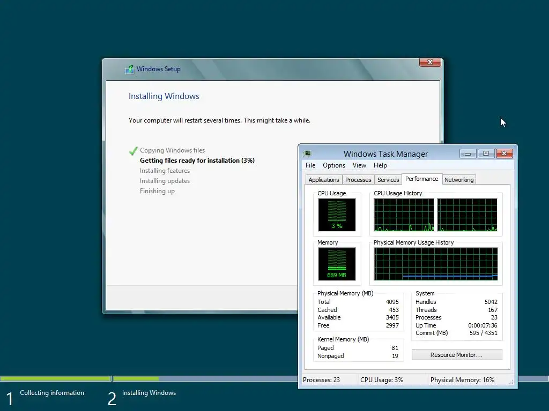Click the Commit (MB) value 595 / 4351
The height and width of the screenshot is (411, 549).
pos(483,333)
